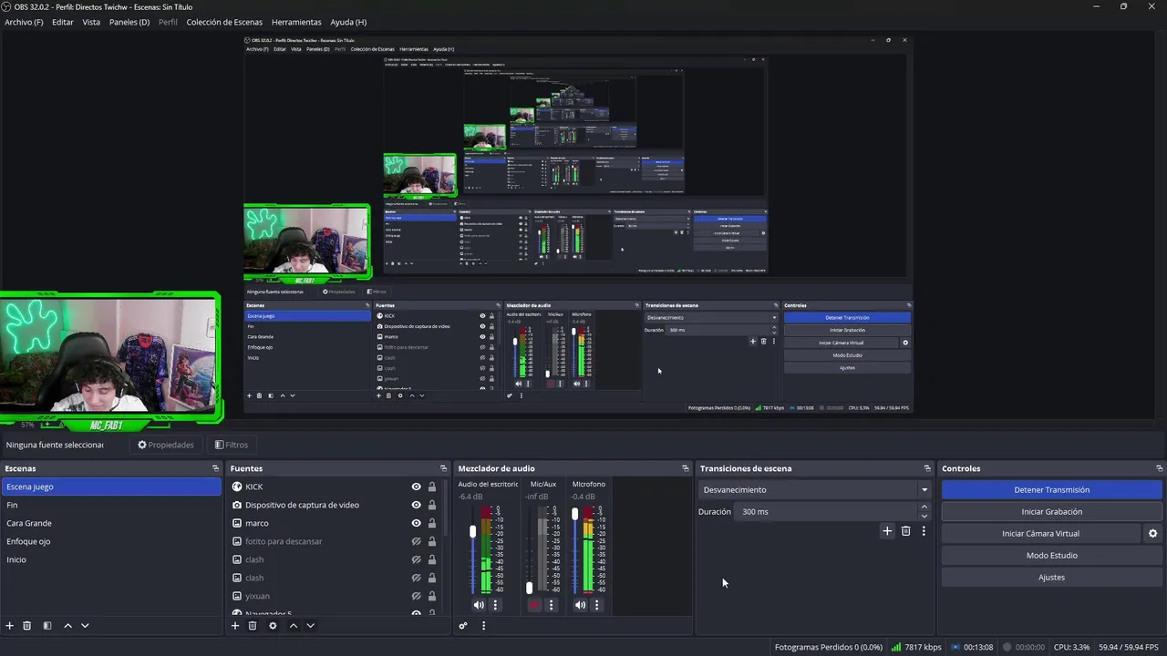This screenshot has height=656, width=1167.
Task: Adjust Microfono volume fader
Action: [x=574, y=514]
